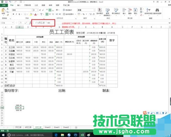Click the font color red A swatch
The width and height of the screenshot is (171, 137).
(x=36, y=14)
